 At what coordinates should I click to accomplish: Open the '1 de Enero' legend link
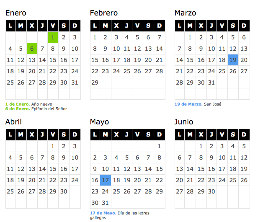(x=18, y=104)
